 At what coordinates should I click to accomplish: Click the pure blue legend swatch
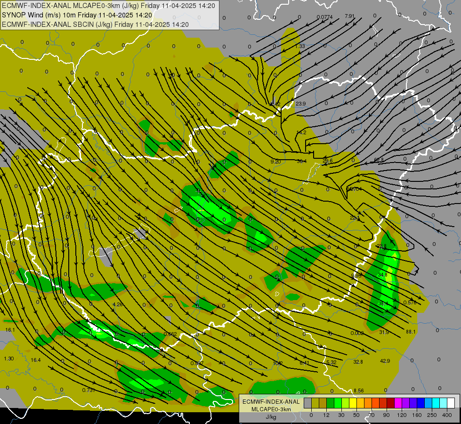point(421,403)
